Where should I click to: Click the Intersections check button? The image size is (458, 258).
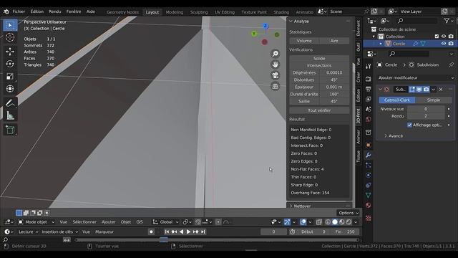coord(319,65)
